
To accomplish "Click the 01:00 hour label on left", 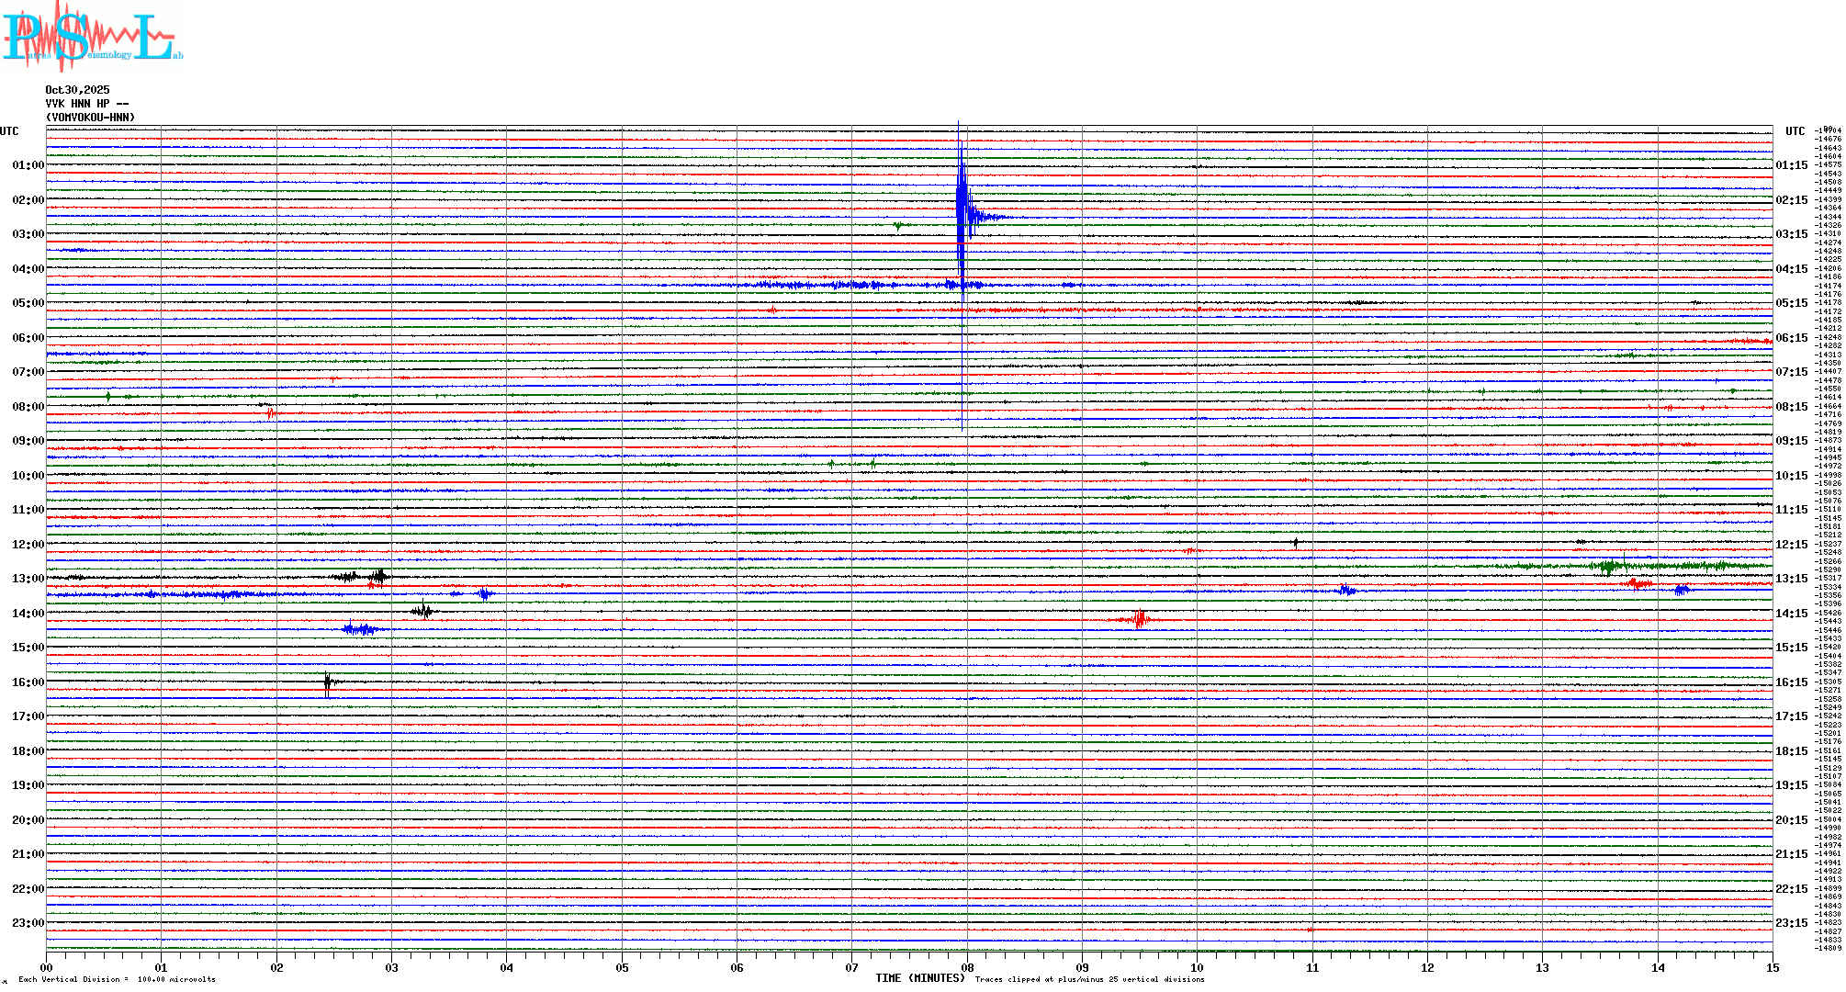I will pos(28,165).
